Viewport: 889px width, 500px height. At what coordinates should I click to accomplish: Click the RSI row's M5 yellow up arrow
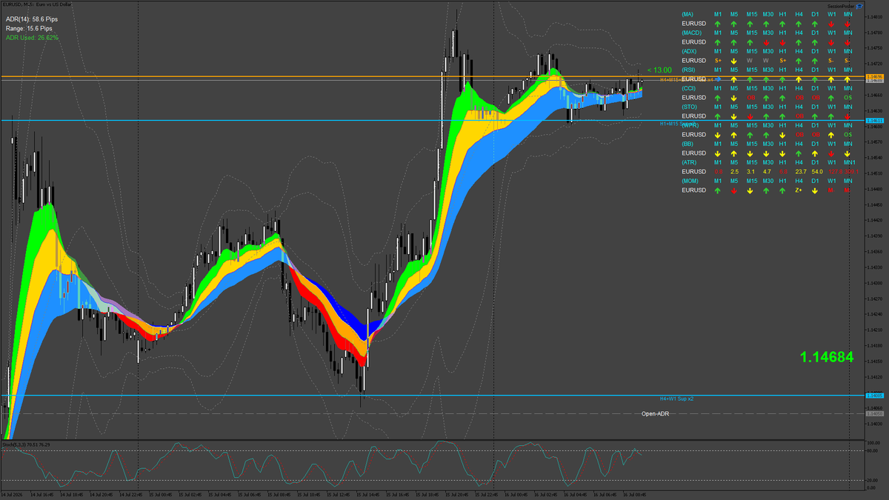coord(734,79)
